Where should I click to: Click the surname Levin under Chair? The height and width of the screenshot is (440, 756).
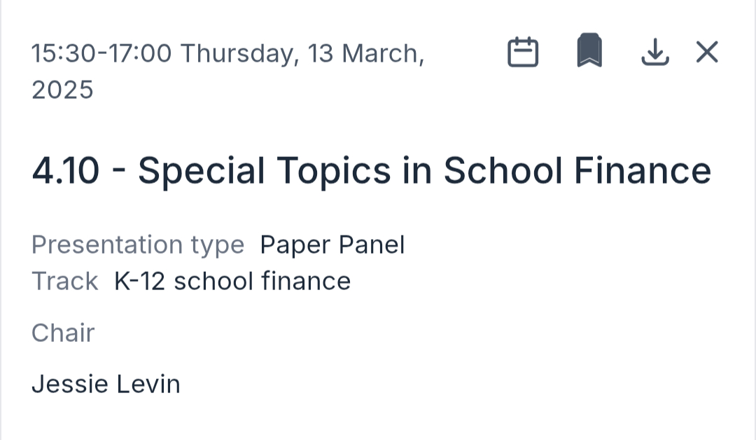pos(148,384)
